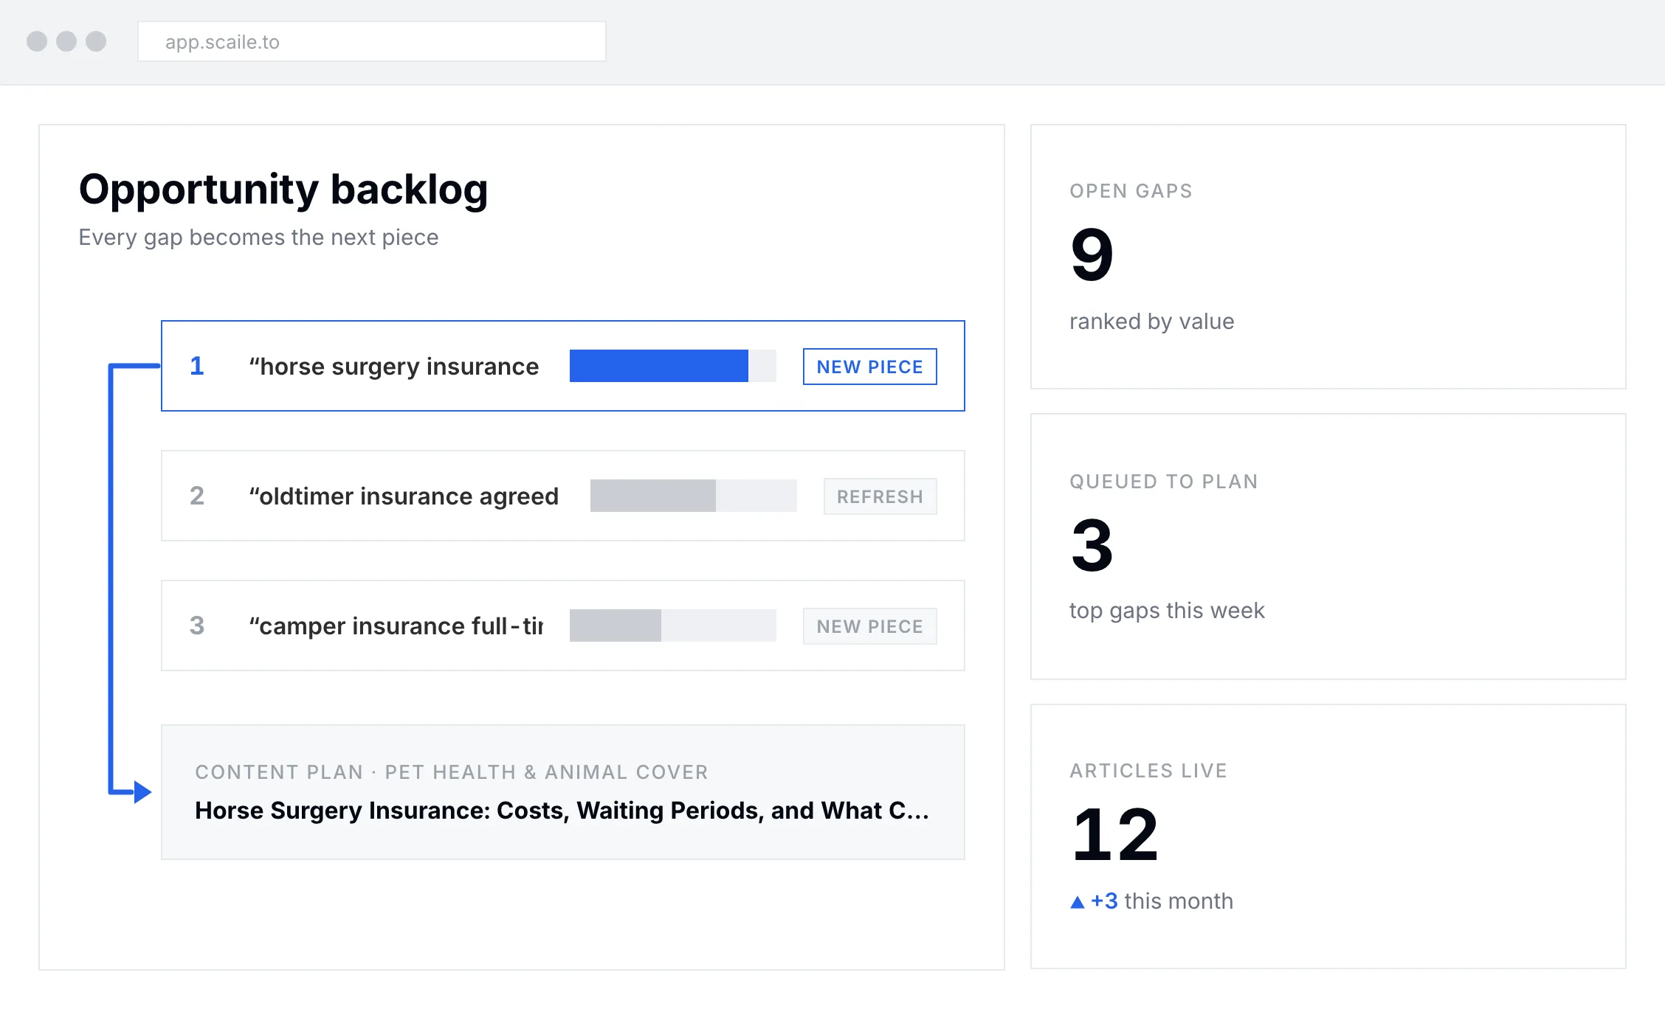The width and height of the screenshot is (1665, 1009).
Task: Click the app.scaile.to address bar
Action: click(372, 41)
